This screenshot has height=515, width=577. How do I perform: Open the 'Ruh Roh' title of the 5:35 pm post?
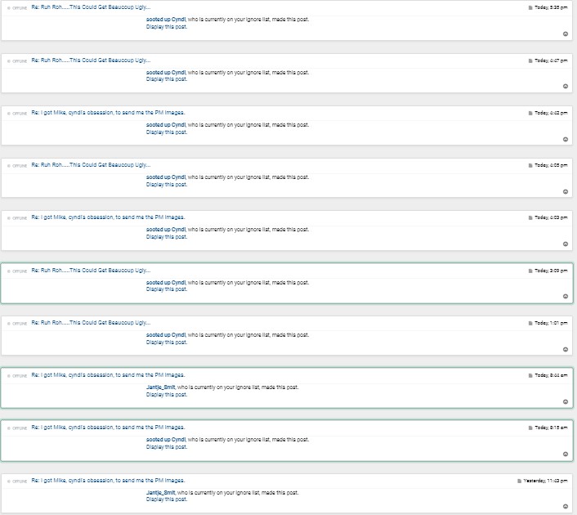[91, 7]
